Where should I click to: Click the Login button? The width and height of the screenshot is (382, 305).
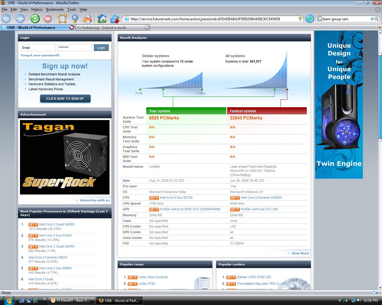(101, 48)
